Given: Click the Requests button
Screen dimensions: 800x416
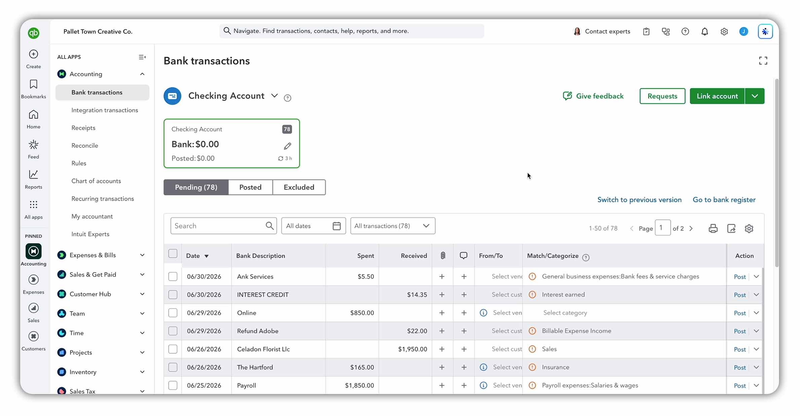Looking at the screenshot, I should coord(662,96).
